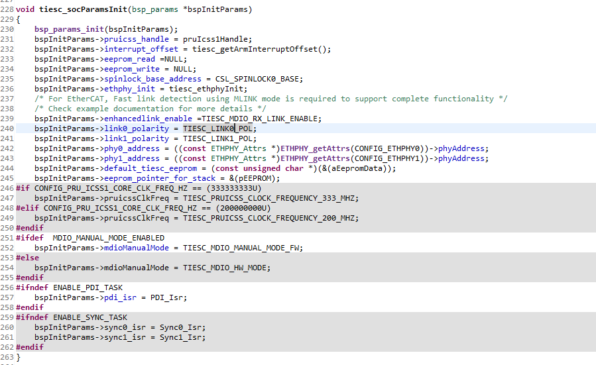596x365 pixels.
Task: Click link1_polarity member
Action: 137,138
